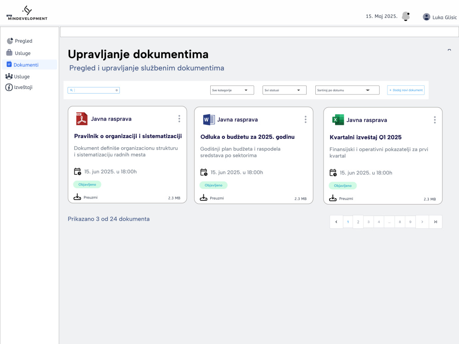
Task: Click the Izveštaji info icon
Action: pyautogui.click(x=9, y=87)
